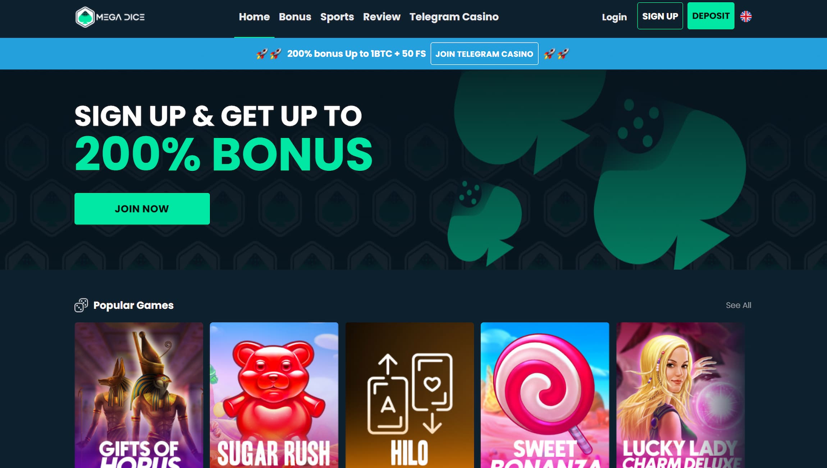Go to the Home menu item
The image size is (827, 468).
254,17
